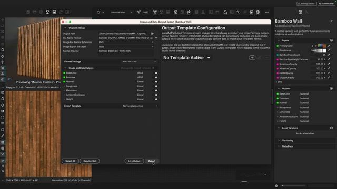The height and width of the screenshot is (189, 337).
Task: Click the Output Path text field
Action: click(124, 34)
